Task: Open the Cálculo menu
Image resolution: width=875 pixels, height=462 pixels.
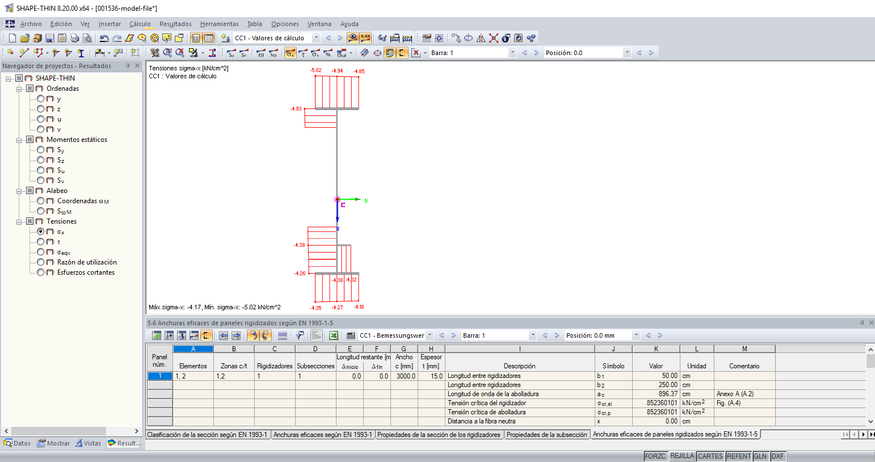Action: tap(140, 24)
